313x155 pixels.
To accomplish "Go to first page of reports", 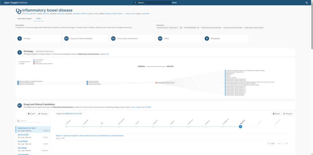I will coord(279,144).
